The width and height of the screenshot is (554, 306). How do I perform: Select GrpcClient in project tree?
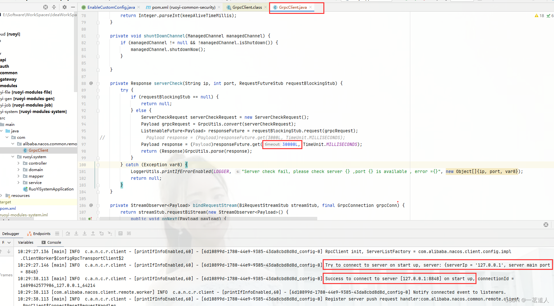click(x=38, y=150)
